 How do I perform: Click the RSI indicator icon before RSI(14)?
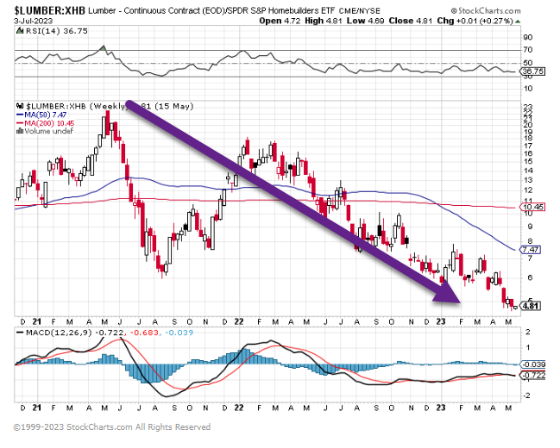coord(20,31)
